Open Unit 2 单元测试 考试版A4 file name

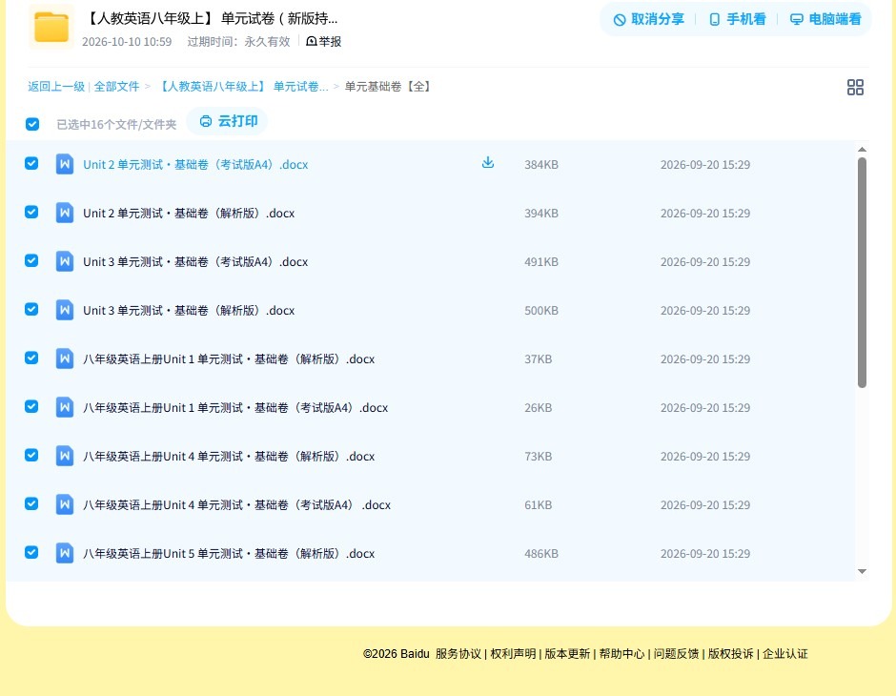(x=195, y=165)
